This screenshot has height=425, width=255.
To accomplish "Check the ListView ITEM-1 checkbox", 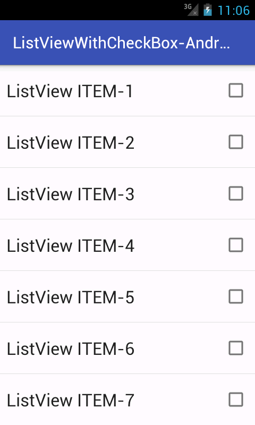I will pos(236,90).
